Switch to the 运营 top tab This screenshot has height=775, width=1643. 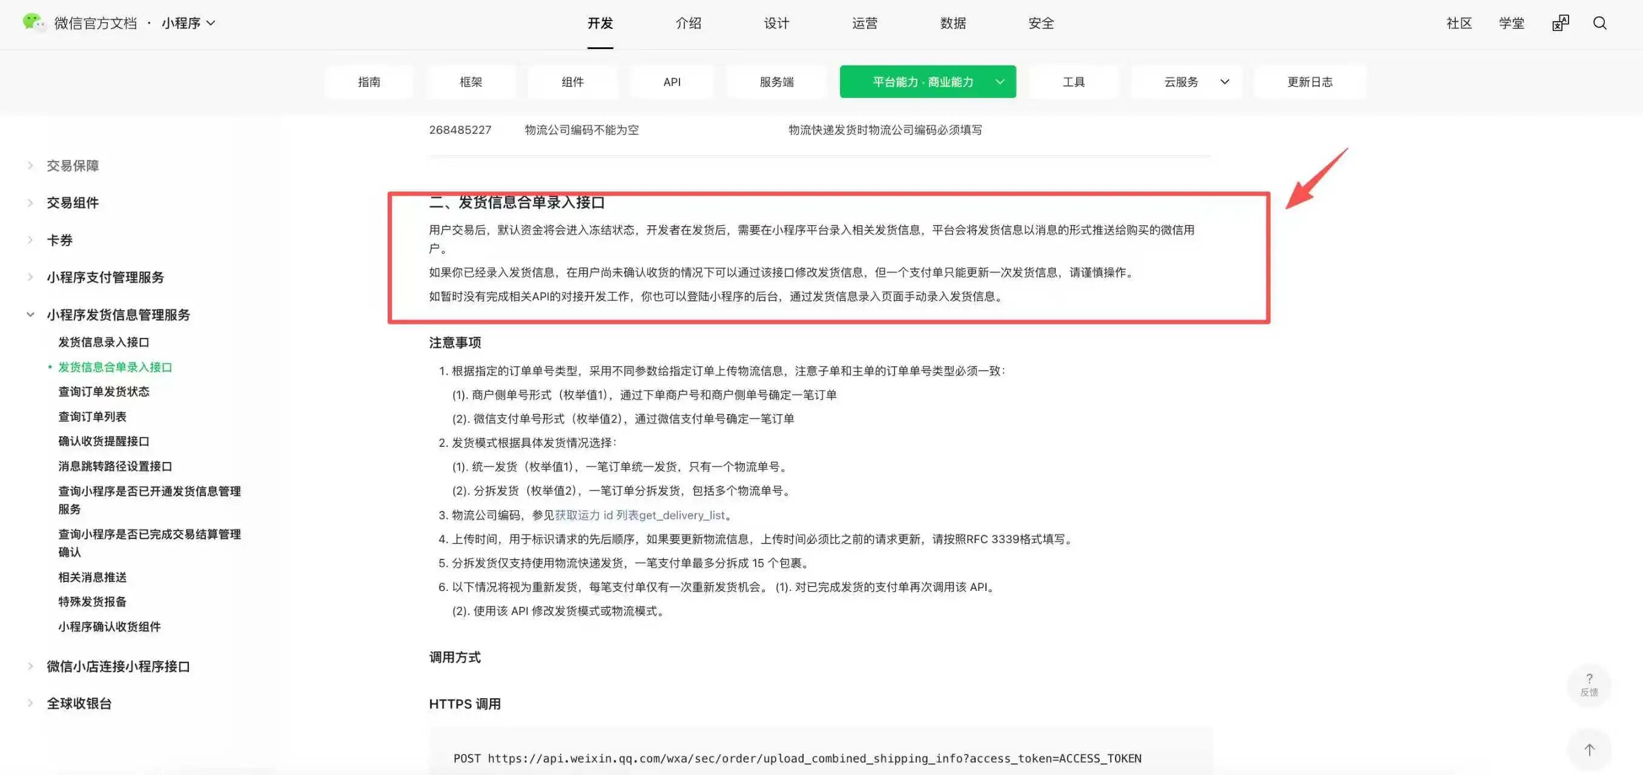coord(864,24)
